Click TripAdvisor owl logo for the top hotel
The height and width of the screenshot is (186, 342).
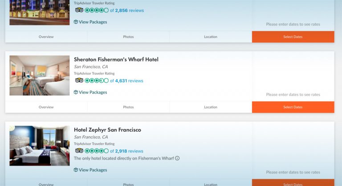point(79,10)
